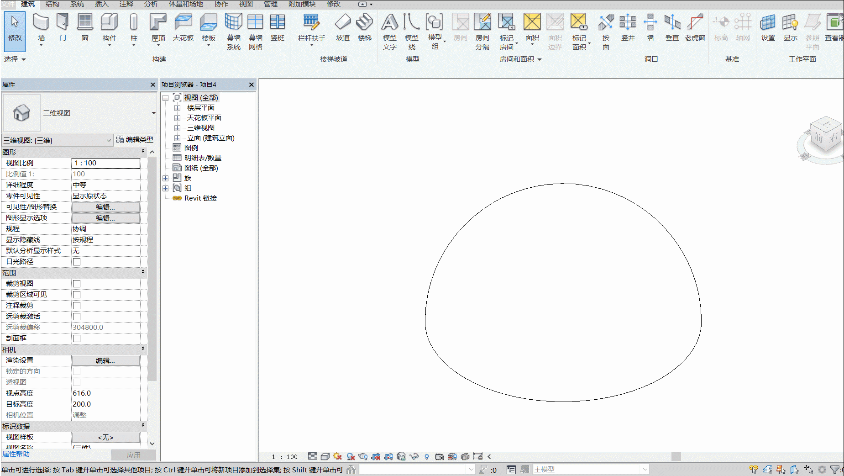The width and height of the screenshot is (844, 476).
Task: Open the Structure (结构) ribbon tab
Action: pyautogui.click(x=52, y=4)
